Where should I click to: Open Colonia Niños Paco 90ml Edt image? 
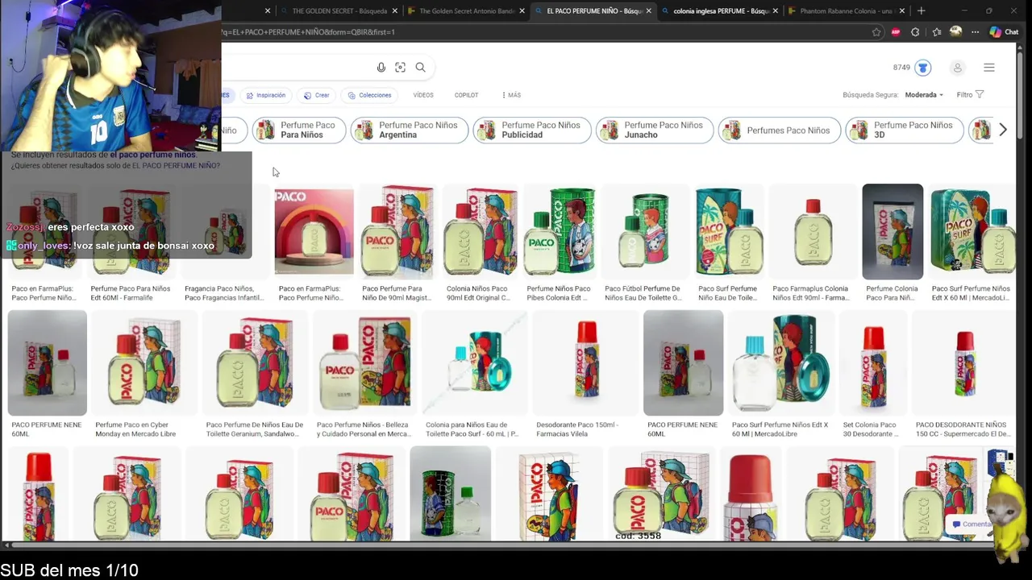481,232
